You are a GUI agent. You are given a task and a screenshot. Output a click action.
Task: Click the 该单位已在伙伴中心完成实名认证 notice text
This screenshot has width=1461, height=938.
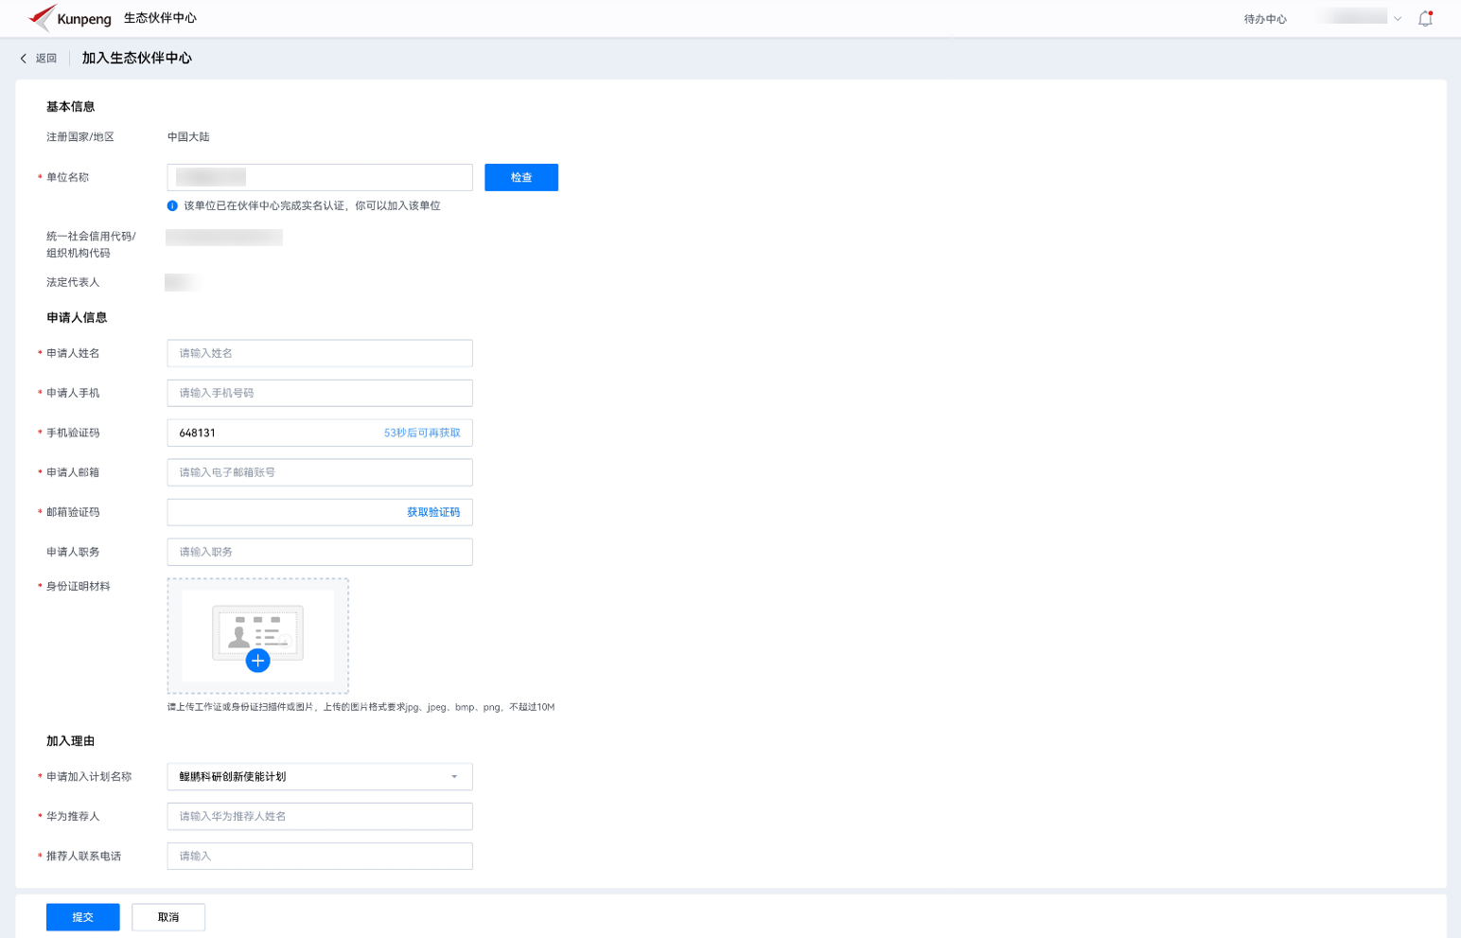(312, 205)
